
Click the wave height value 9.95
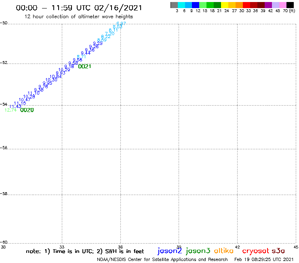pyautogui.click(x=47, y=83)
